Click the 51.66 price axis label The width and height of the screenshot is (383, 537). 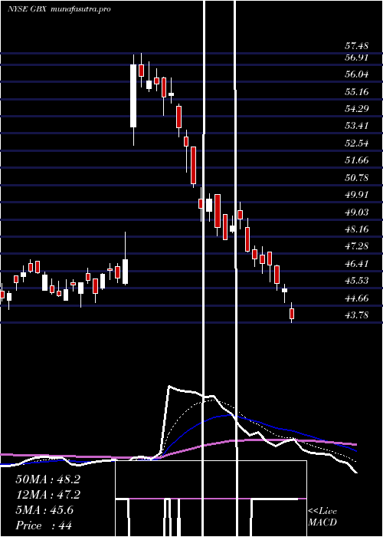click(x=356, y=160)
